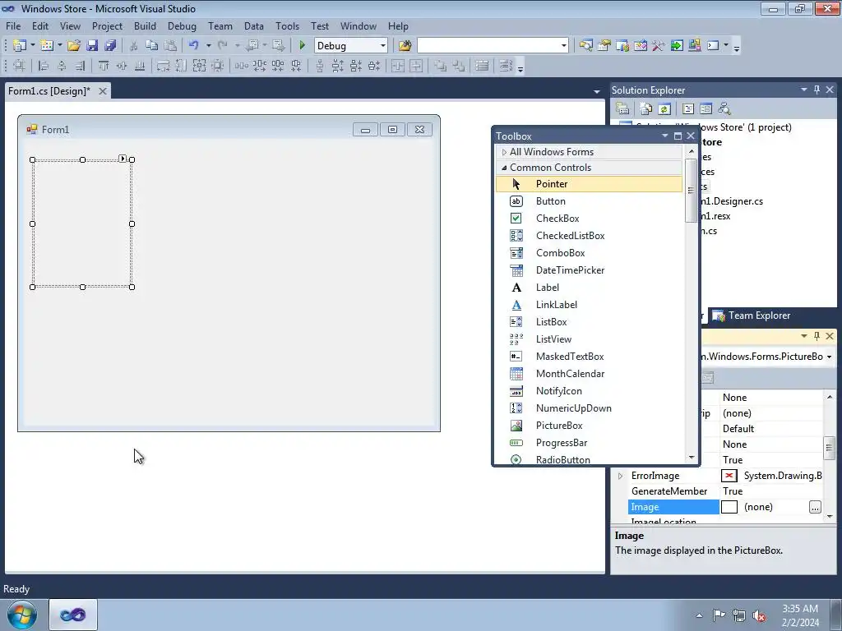Open the document tabs list dropdown
Screen dimensions: 842x631
pyautogui.click(x=597, y=92)
